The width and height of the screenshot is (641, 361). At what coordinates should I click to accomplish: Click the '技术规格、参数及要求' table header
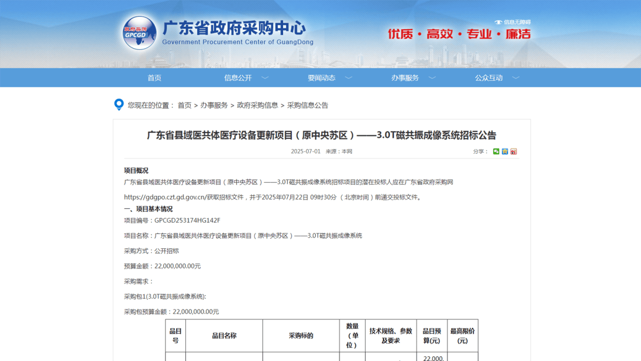tap(391, 335)
